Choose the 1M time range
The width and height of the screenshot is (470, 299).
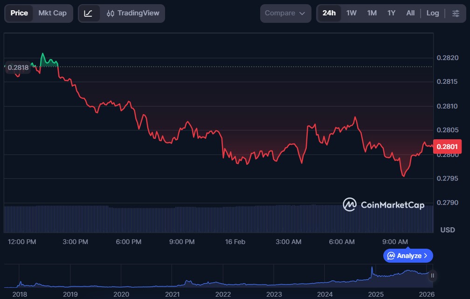point(372,13)
